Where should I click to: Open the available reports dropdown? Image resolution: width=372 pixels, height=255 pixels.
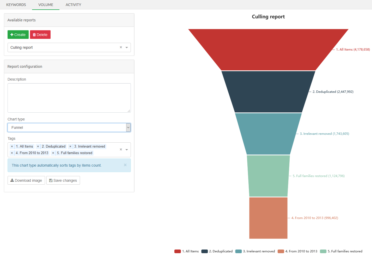click(x=127, y=47)
